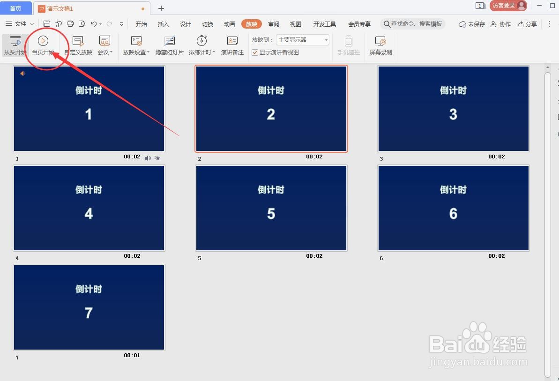The image size is (559, 381).
Task: Toggle show presenter view (显示演讲者视图) checkbox
Action: pyautogui.click(x=255, y=52)
